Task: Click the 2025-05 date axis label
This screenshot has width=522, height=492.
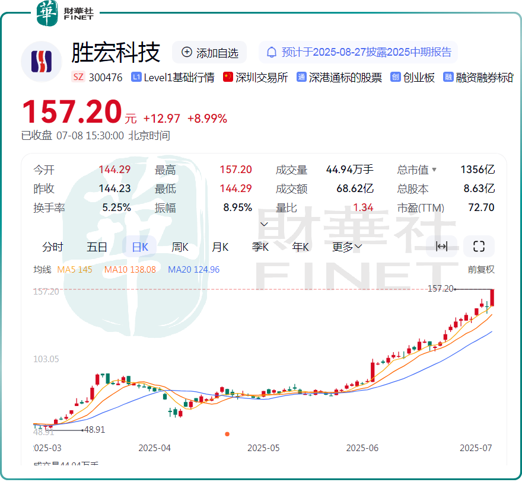Action: tap(263, 448)
